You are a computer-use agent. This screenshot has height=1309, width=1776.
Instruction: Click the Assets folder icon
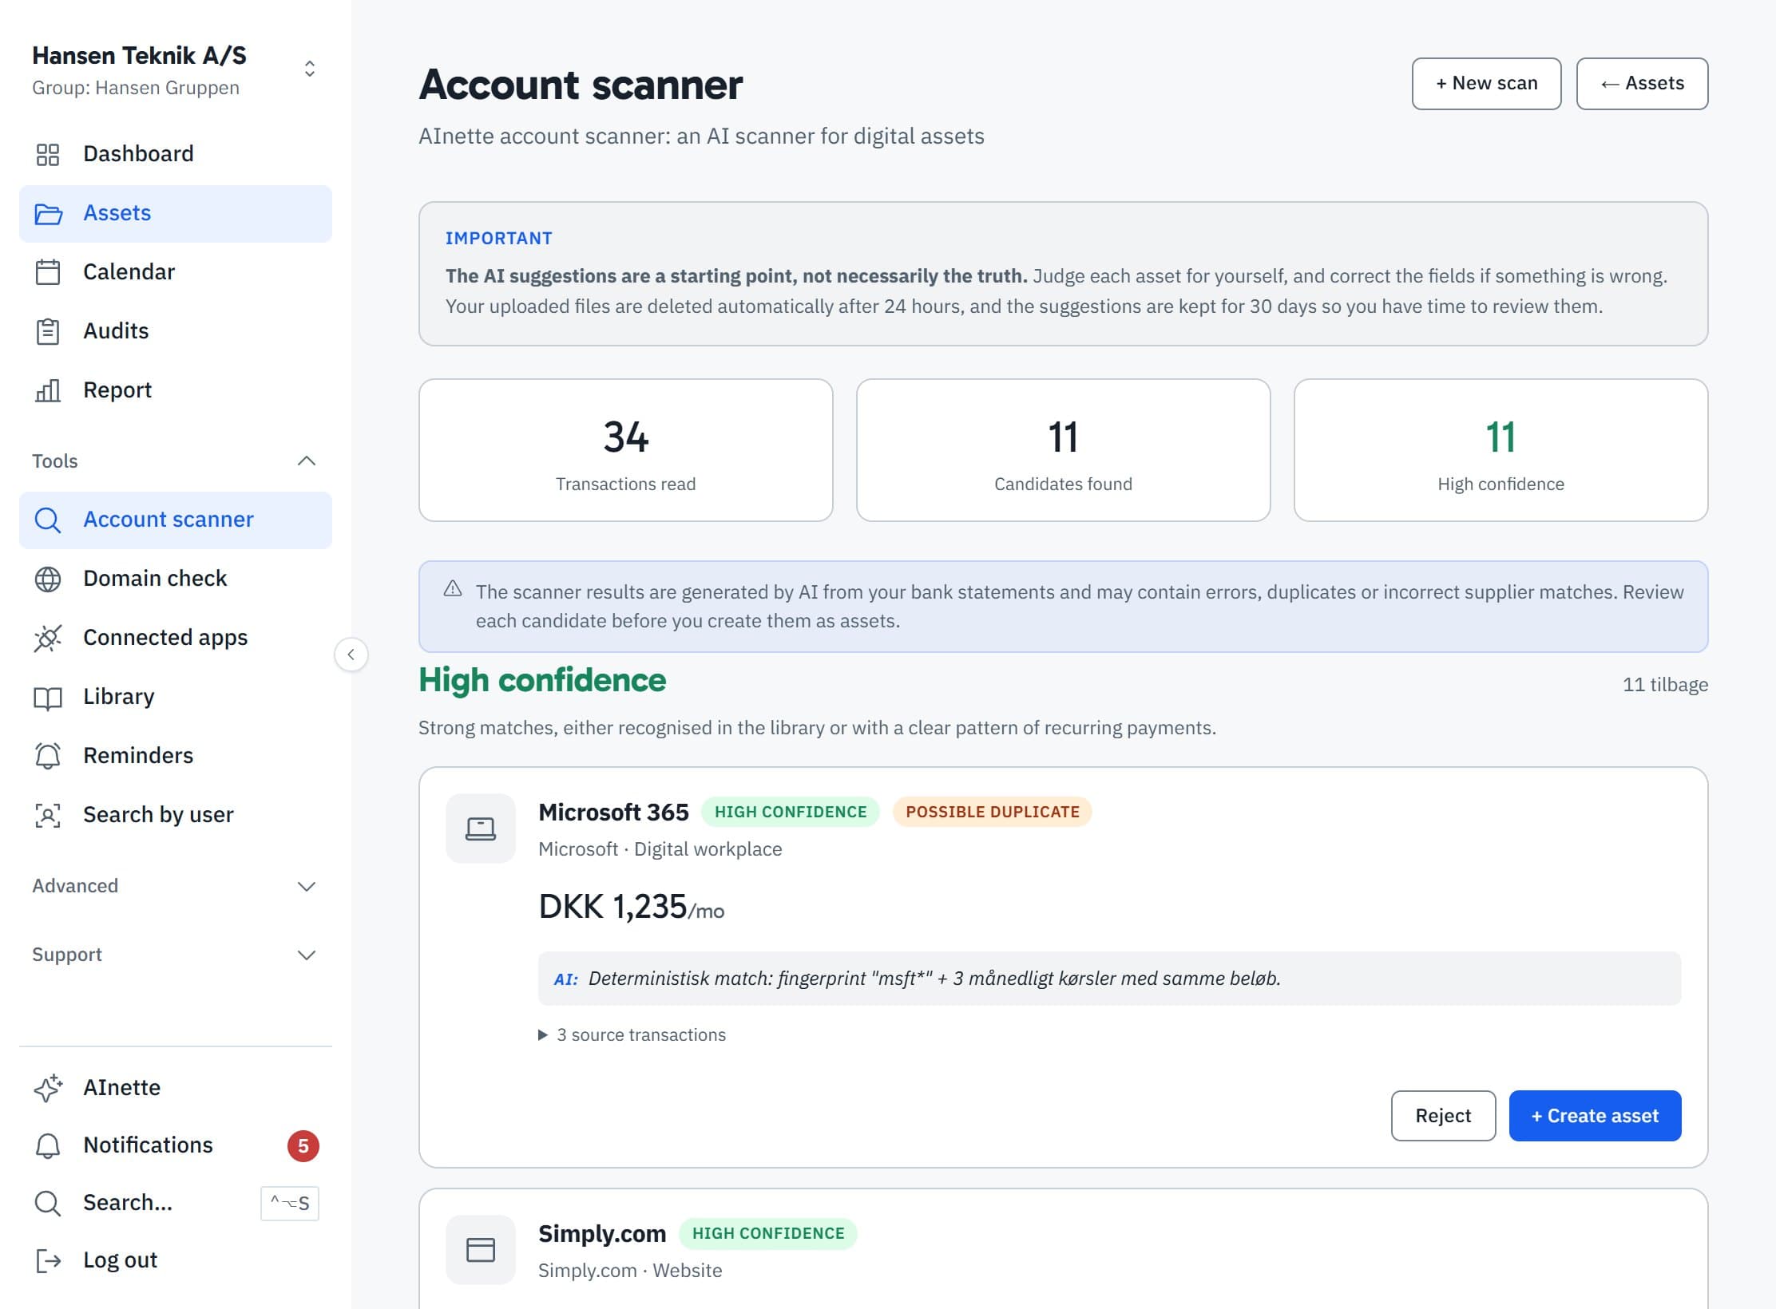[x=48, y=214]
